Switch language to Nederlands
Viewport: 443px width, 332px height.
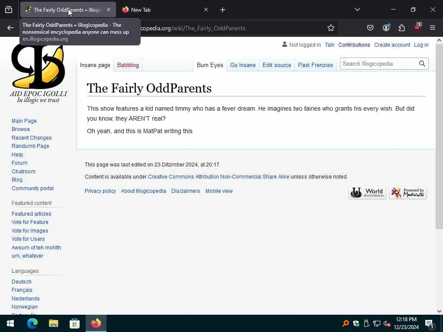coord(26,298)
